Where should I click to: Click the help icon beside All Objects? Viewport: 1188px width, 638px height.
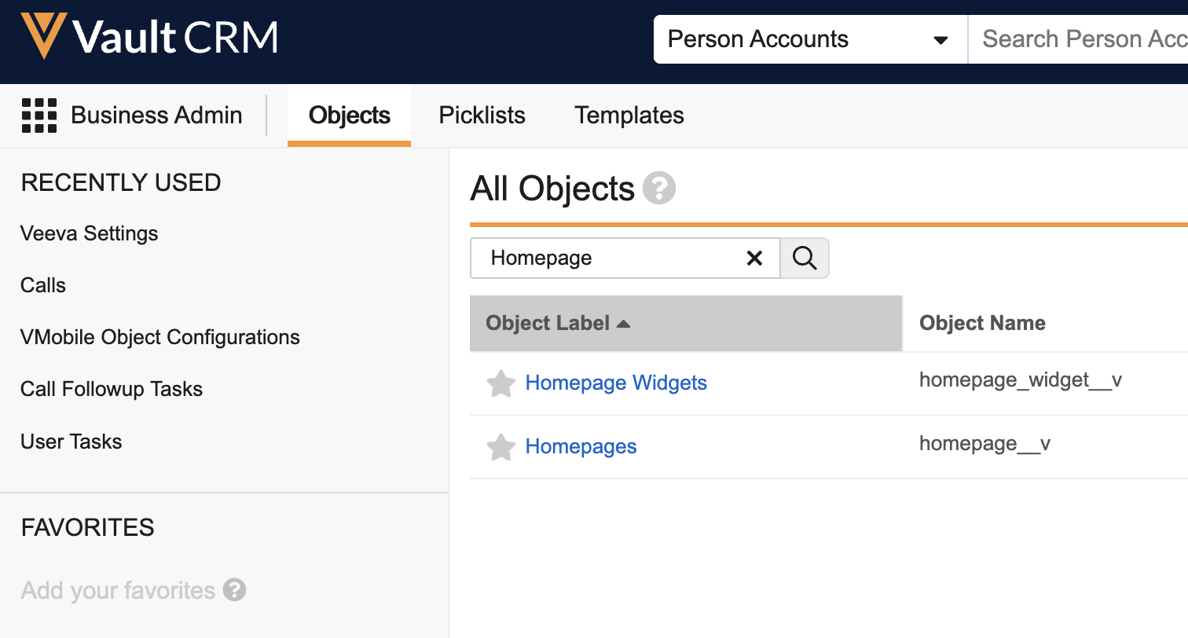pyautogui.click(x=658, y=189)
